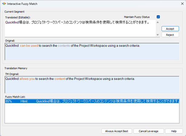Click the Translated field scroll down arrow
This screenshot has height=136, width=186.
click(157, 35)
